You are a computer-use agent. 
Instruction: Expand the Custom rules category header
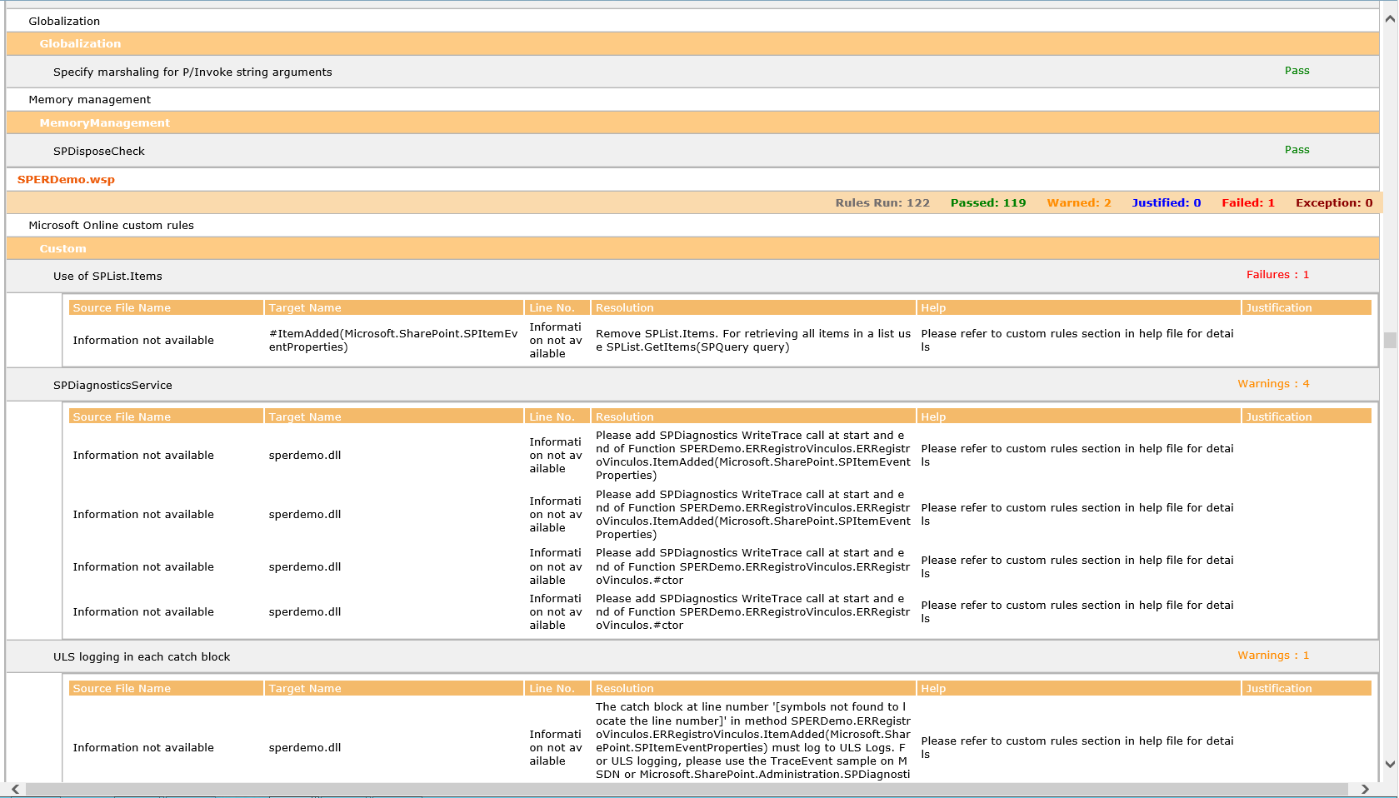pos(62,248)
